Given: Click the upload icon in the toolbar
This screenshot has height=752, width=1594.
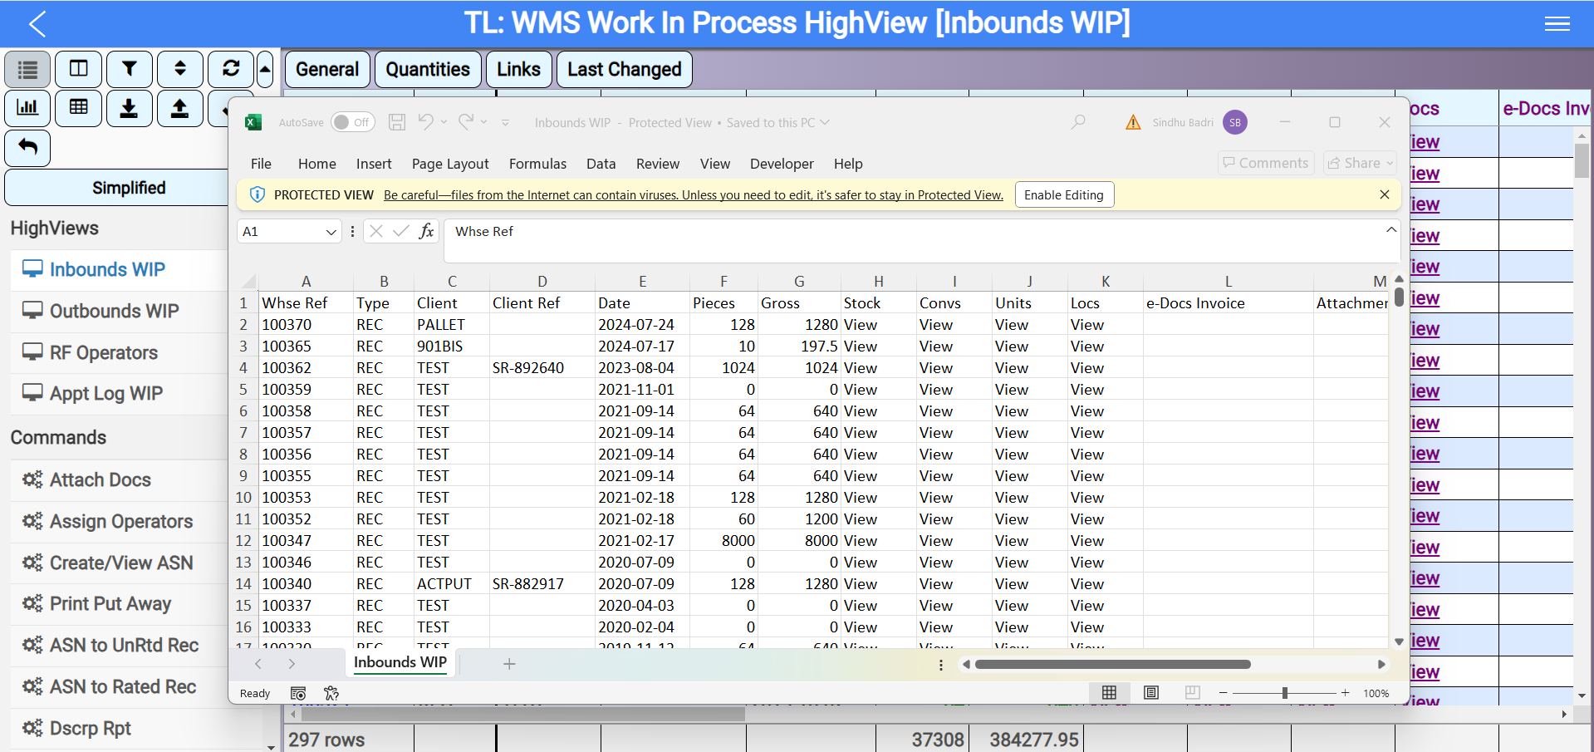Looking at the screenshot, I should (x=180, y=109).
